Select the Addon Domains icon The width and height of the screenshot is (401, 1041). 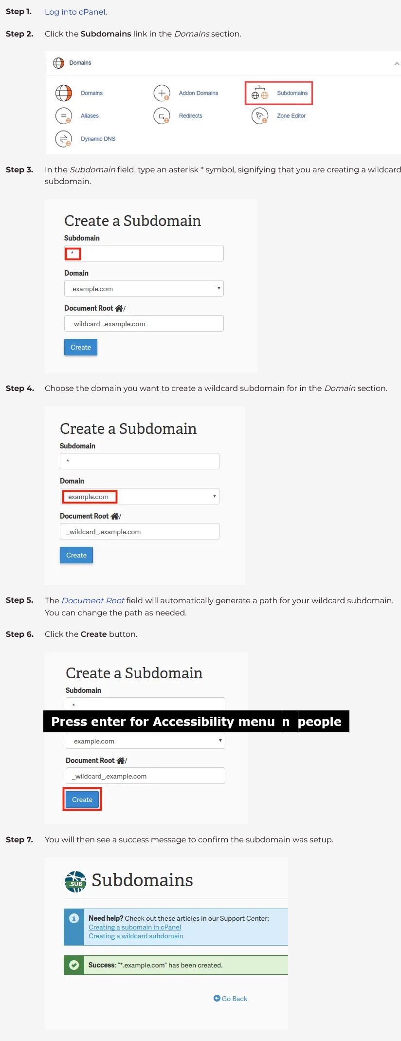coord(162,93)
